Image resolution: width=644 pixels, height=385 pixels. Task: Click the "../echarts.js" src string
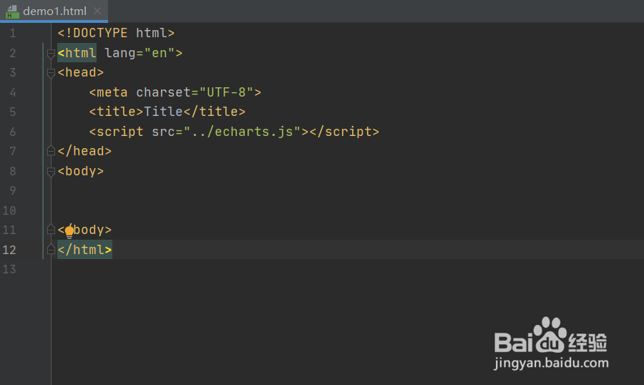(242, 132)
